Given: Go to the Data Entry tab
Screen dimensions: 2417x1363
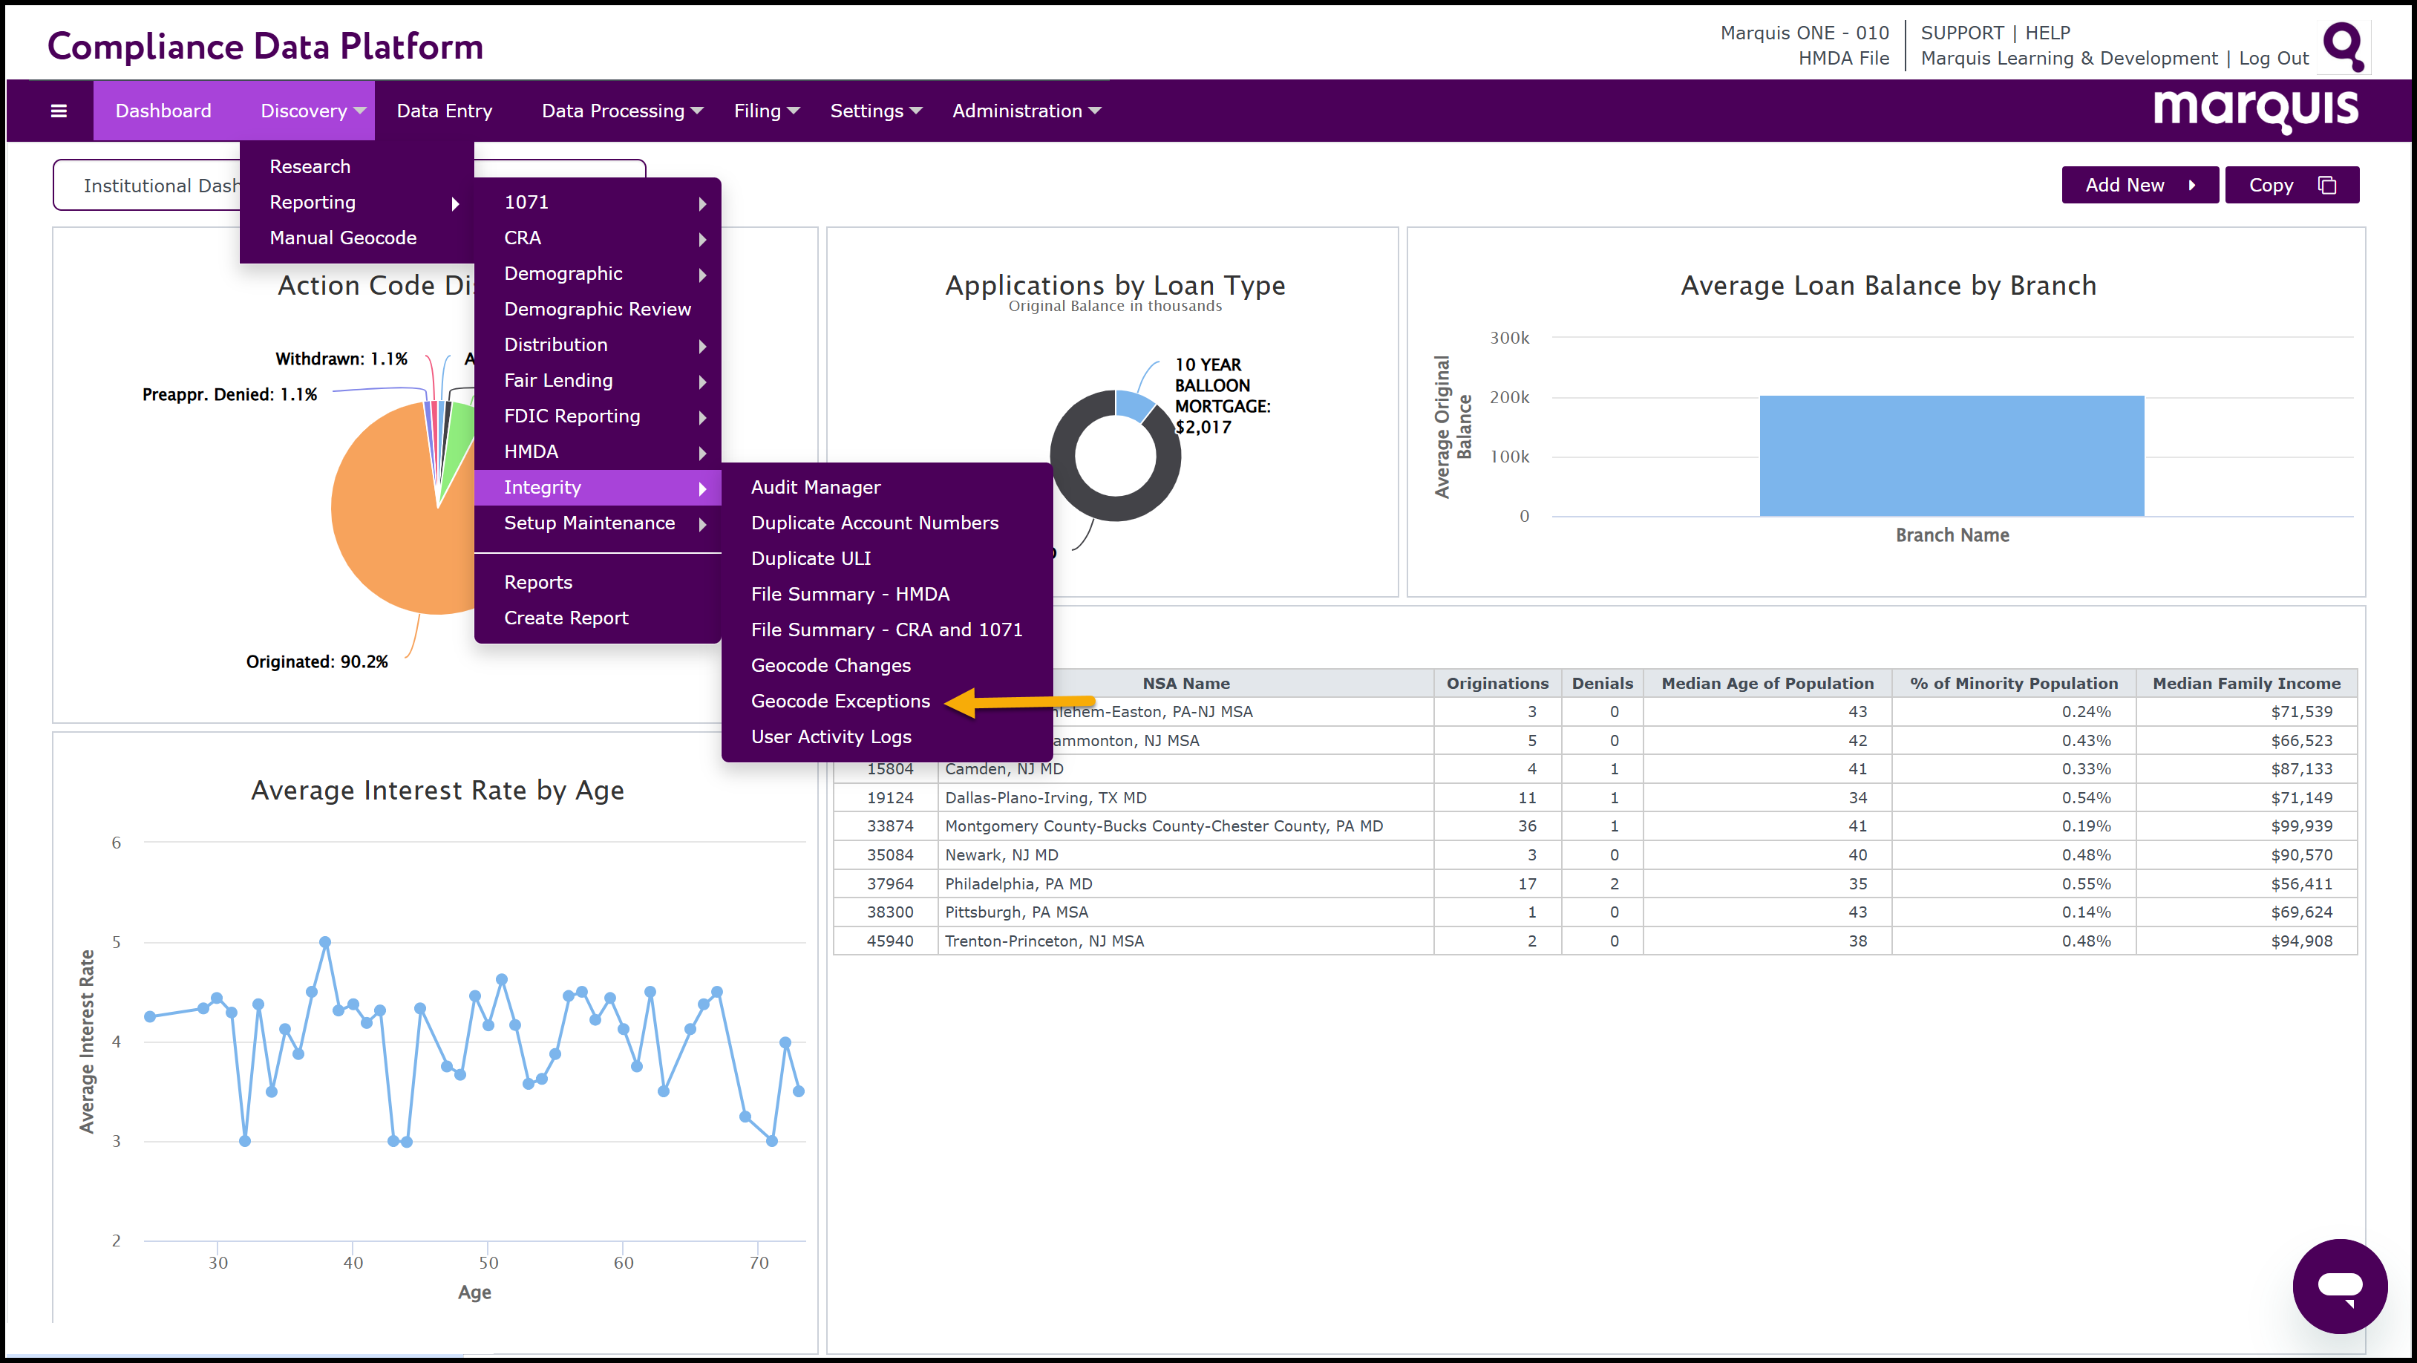Looking at the screenshot, I should (x=444, y=111).
